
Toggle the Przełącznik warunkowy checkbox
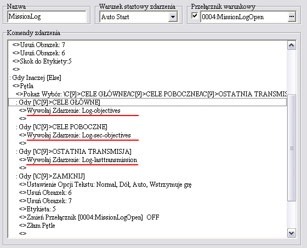click(x=195, y=16)
